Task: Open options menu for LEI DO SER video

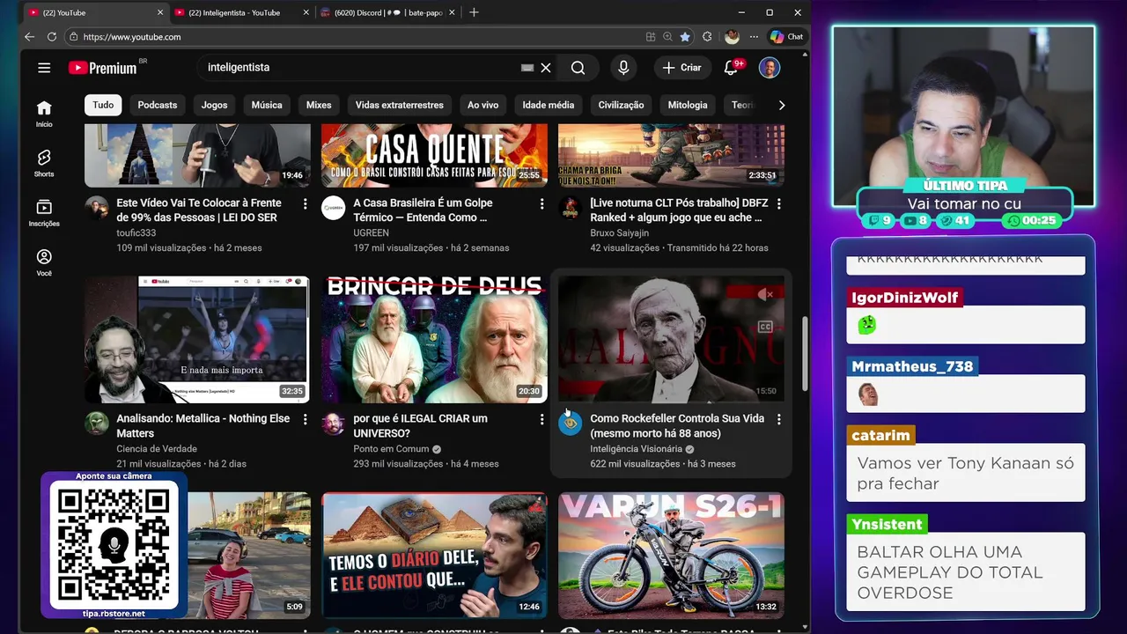Action: 306,203
